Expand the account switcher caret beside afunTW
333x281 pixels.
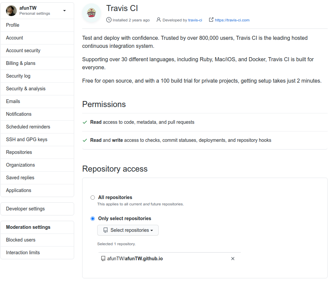[x=64, y=10]
